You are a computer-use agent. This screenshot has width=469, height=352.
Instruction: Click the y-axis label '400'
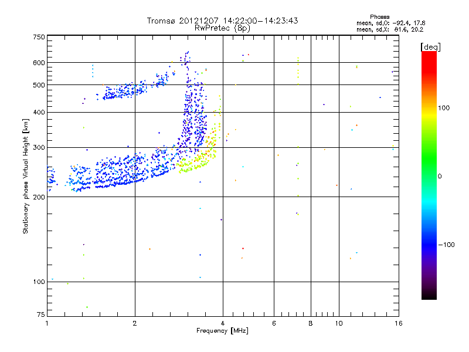(x=39, y=113)
